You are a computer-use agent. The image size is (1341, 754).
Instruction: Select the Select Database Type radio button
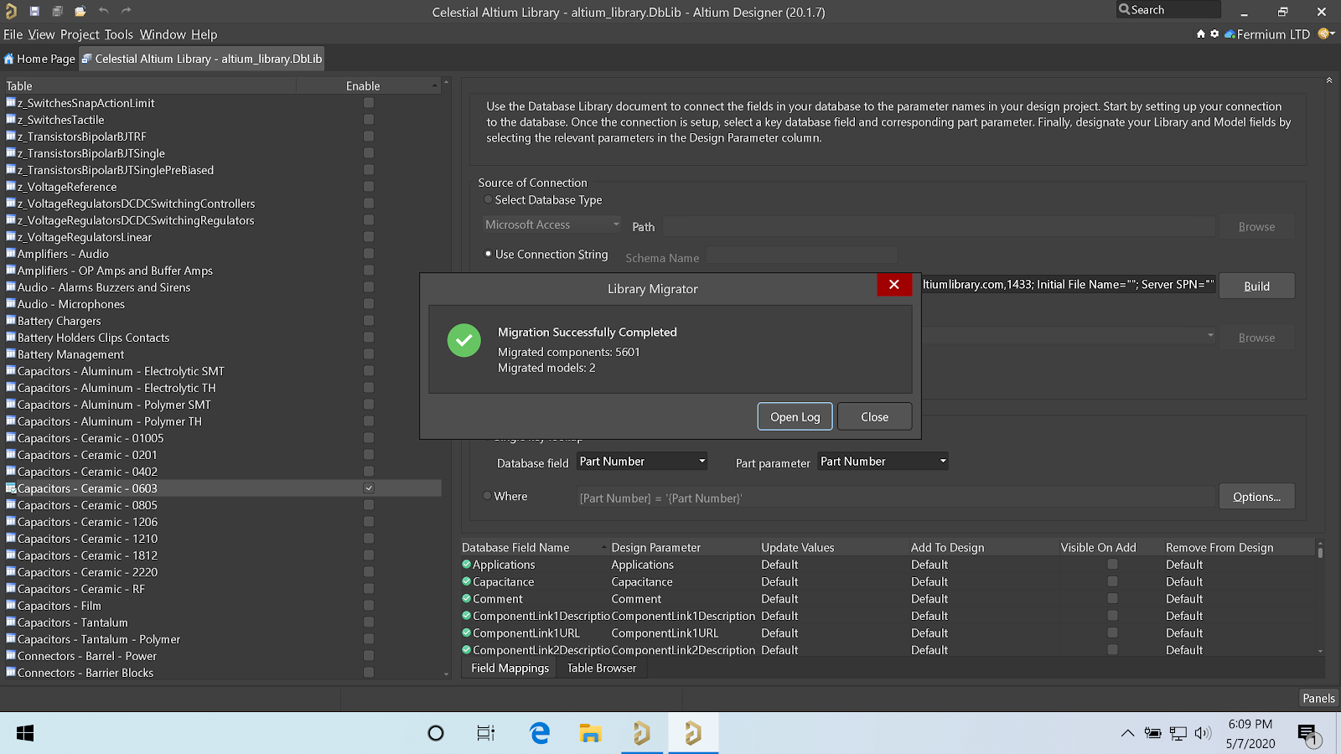[x=489, y=199]
